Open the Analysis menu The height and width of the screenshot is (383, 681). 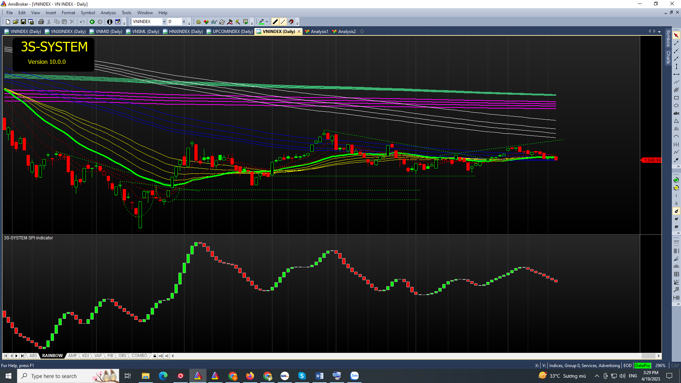tap(108, 13)
